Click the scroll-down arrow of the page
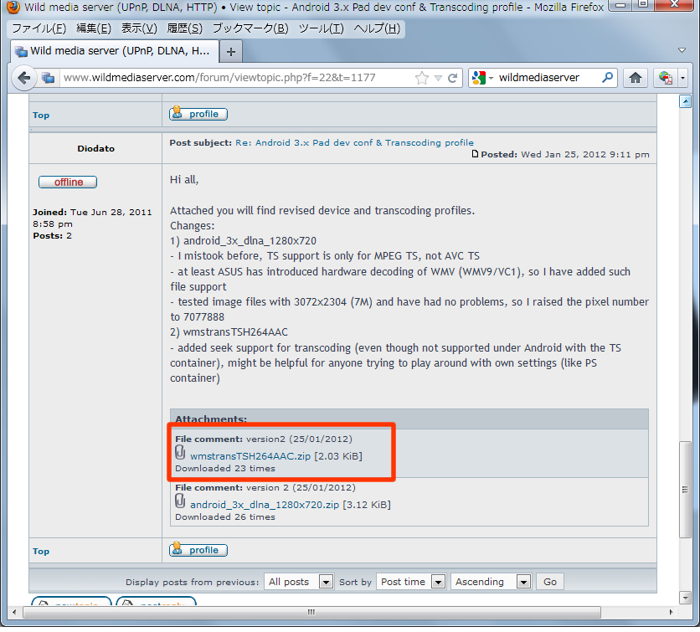The height and width of the screenshot is (632, 700). click(x=685, y=597)
